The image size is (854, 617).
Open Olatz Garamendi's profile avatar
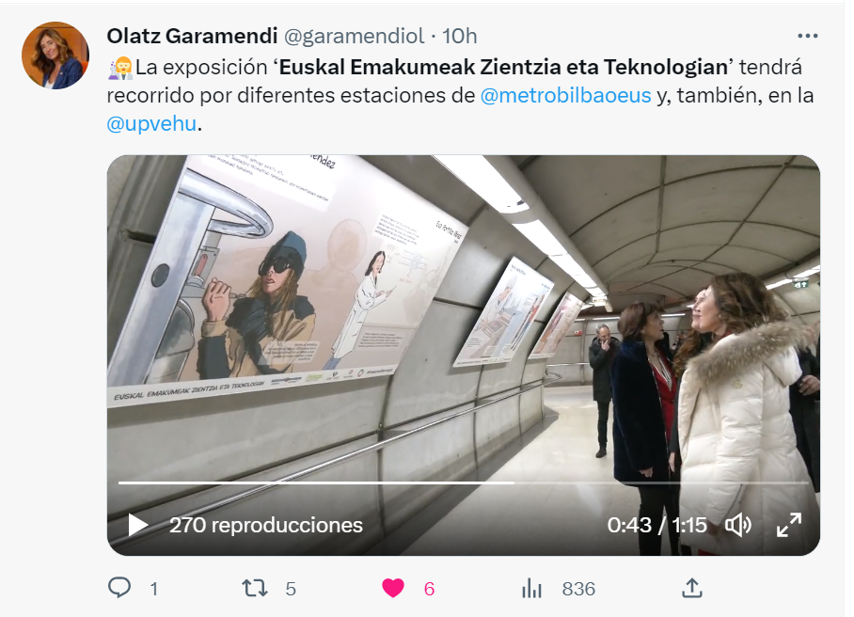[55, 55]
